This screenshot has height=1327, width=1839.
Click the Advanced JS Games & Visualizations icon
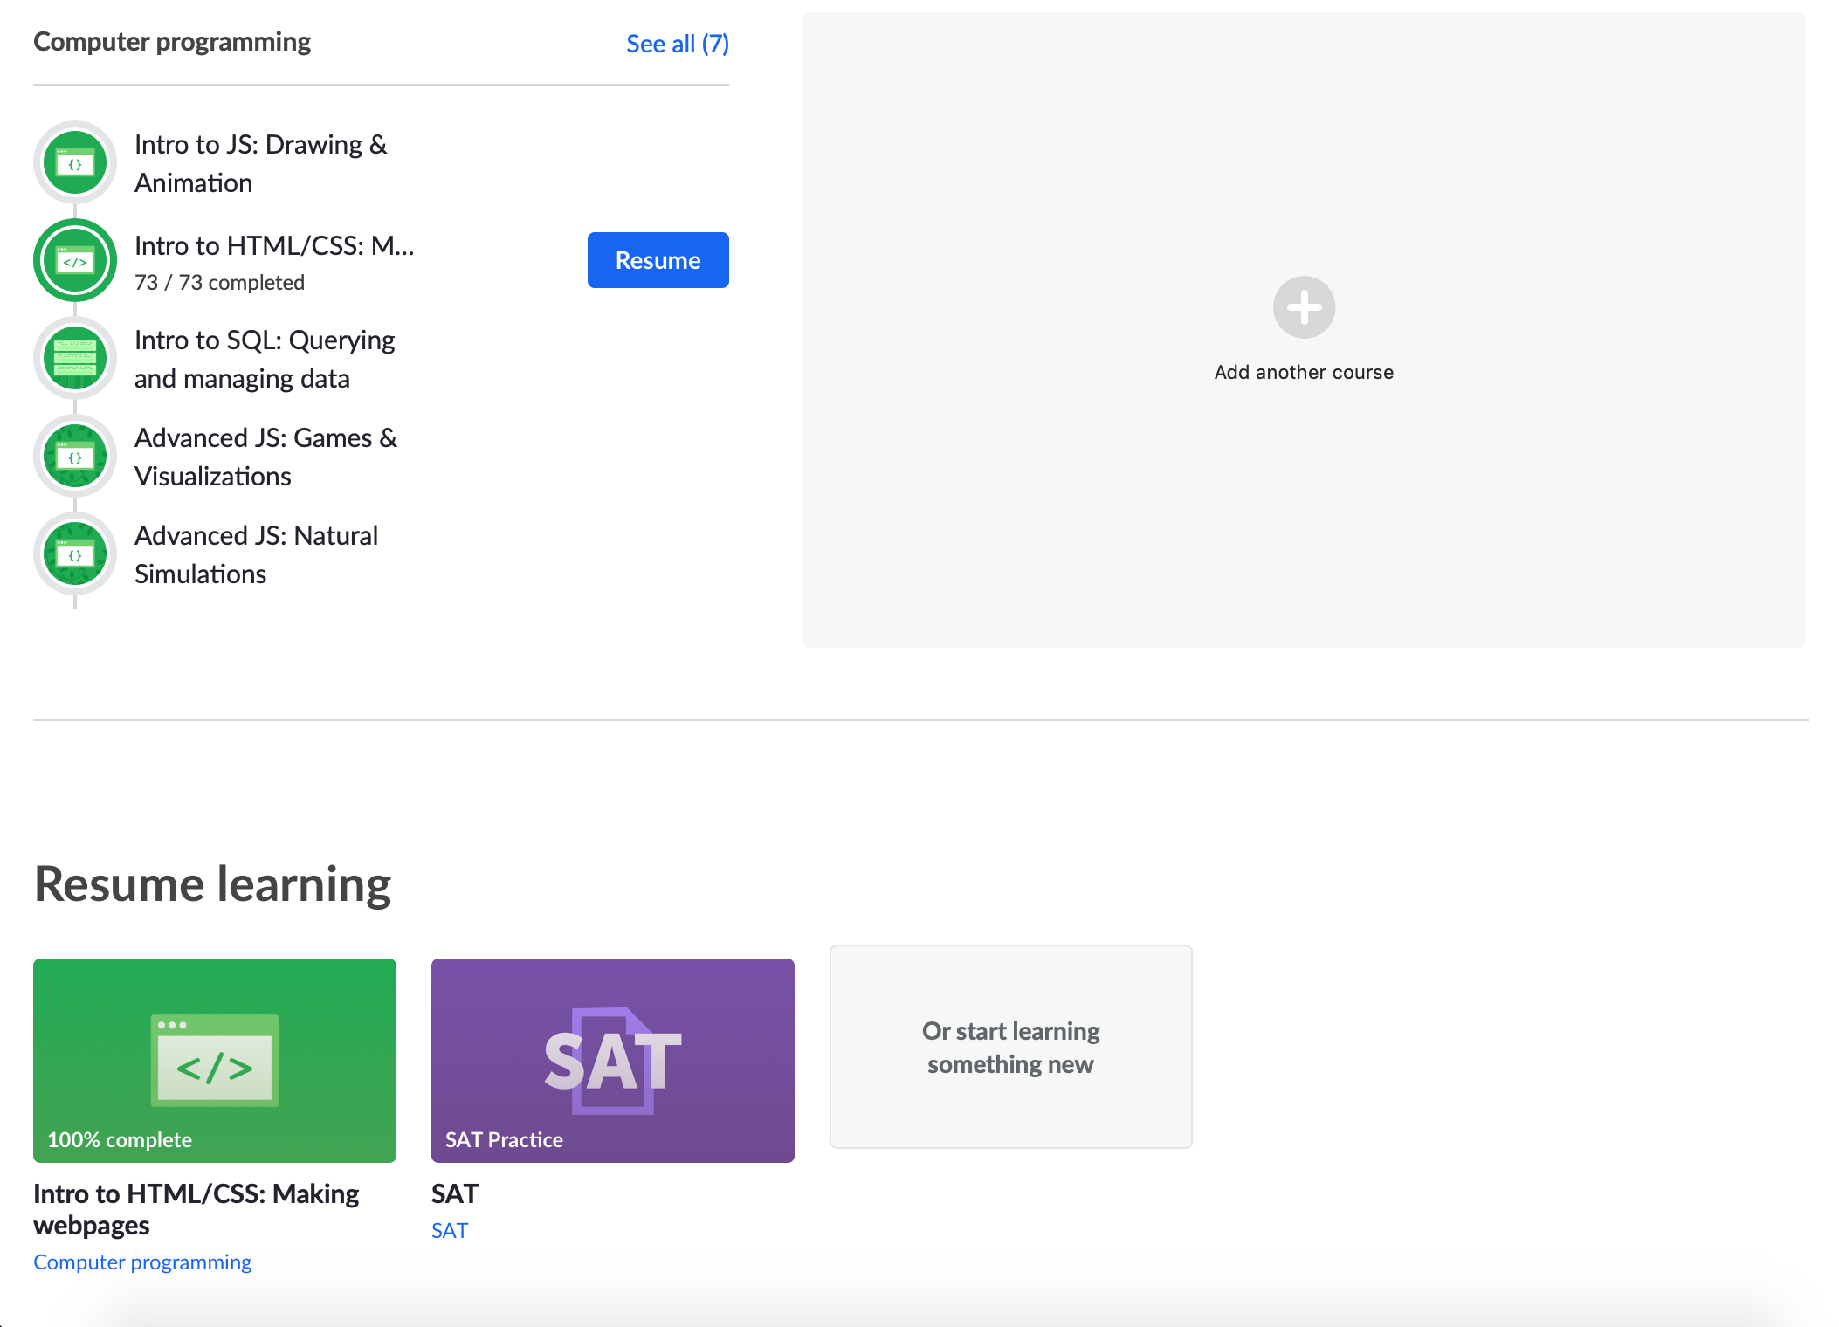point(75,456)
